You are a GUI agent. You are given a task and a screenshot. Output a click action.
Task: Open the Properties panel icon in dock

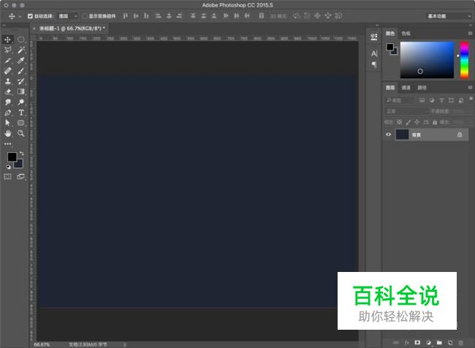pyautogui.click(x=374, y=37)
